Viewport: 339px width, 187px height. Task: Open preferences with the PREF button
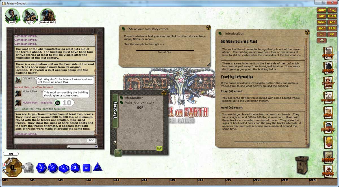(x=333, y=29)
